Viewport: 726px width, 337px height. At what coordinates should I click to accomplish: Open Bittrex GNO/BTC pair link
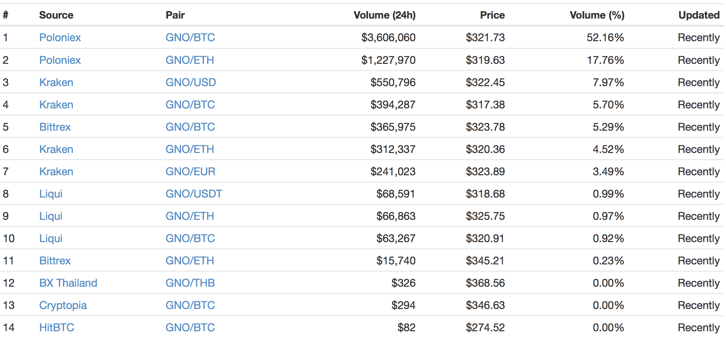190,127
